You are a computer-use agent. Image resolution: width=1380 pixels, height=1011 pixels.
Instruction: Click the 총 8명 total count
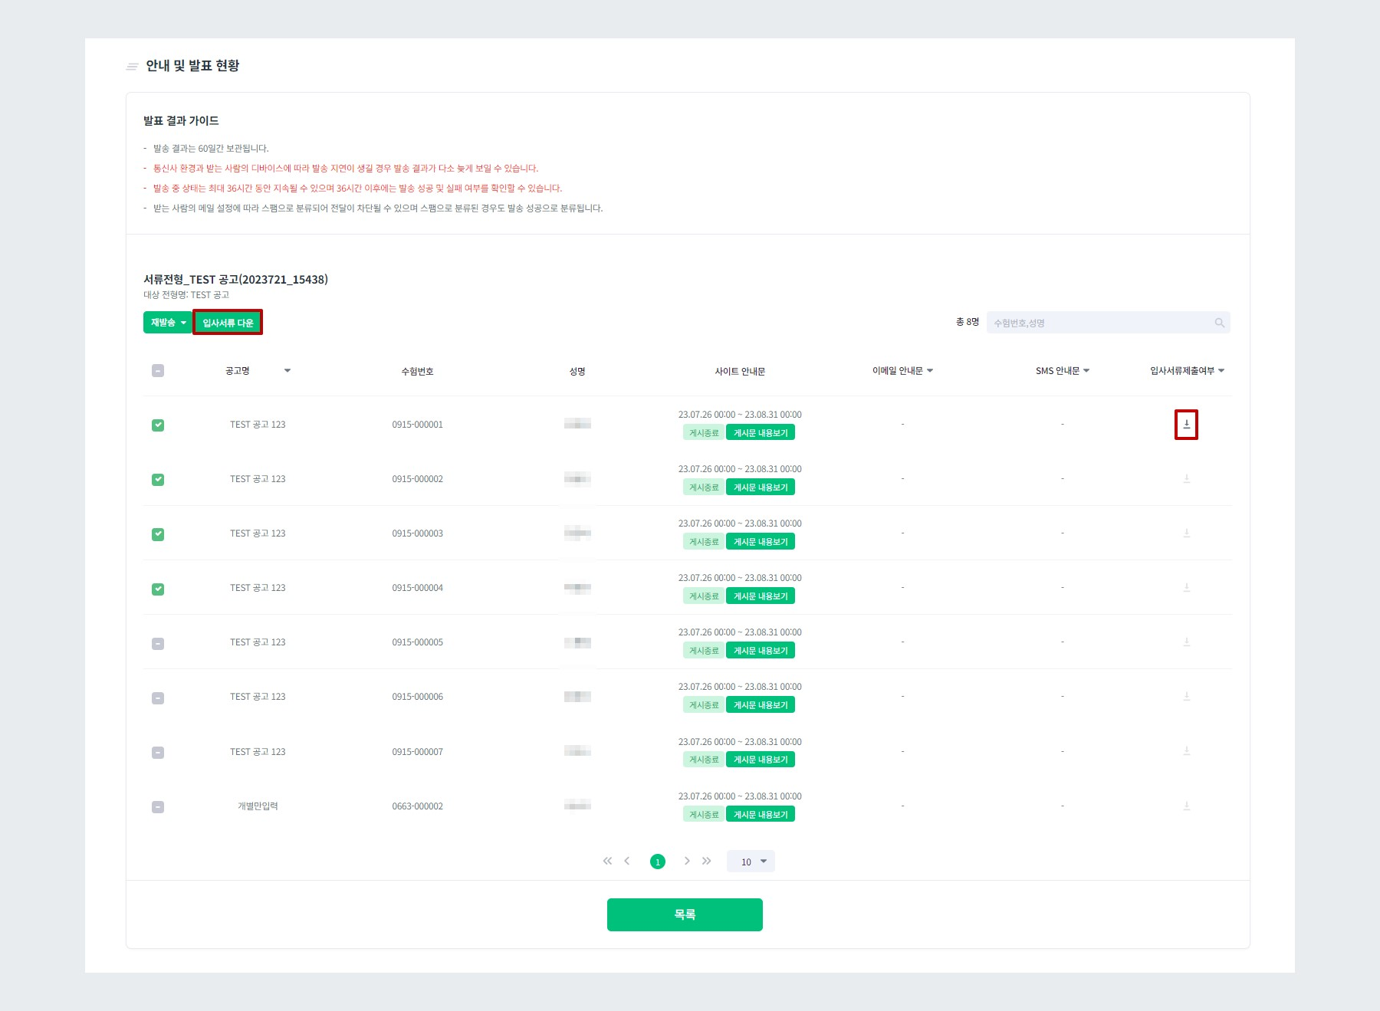pyautogui.click(x=968, y=322)
